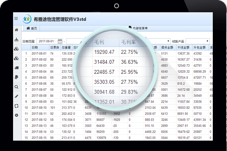Sort by the 干线金额 column header
The height and width of the screenshot is (151, 227).
click(x=184, y=47)
